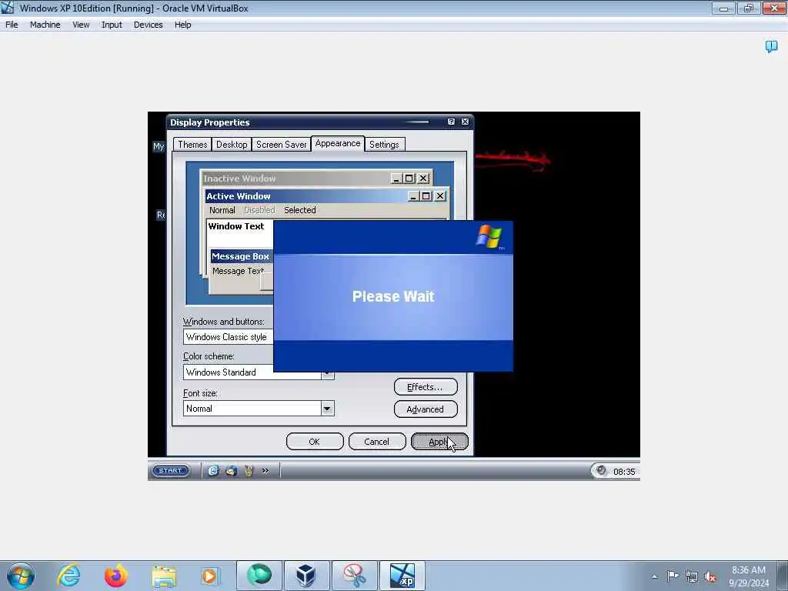Click the green round app taskbar icon
788x591 pixels.
tap(259, 576)
